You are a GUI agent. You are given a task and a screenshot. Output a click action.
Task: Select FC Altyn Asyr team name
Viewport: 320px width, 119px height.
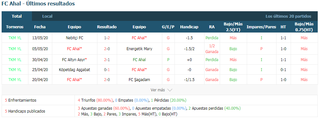tap(75, 60)
